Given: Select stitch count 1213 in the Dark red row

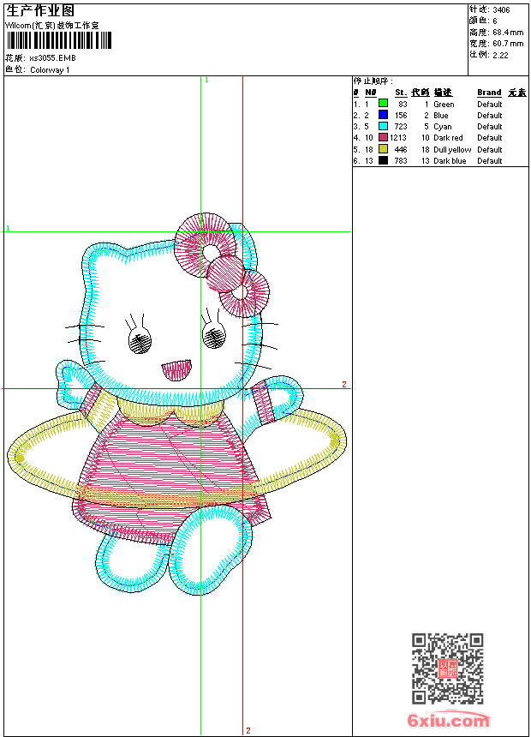Looking at the screenshot, I should tap(398, 138).
